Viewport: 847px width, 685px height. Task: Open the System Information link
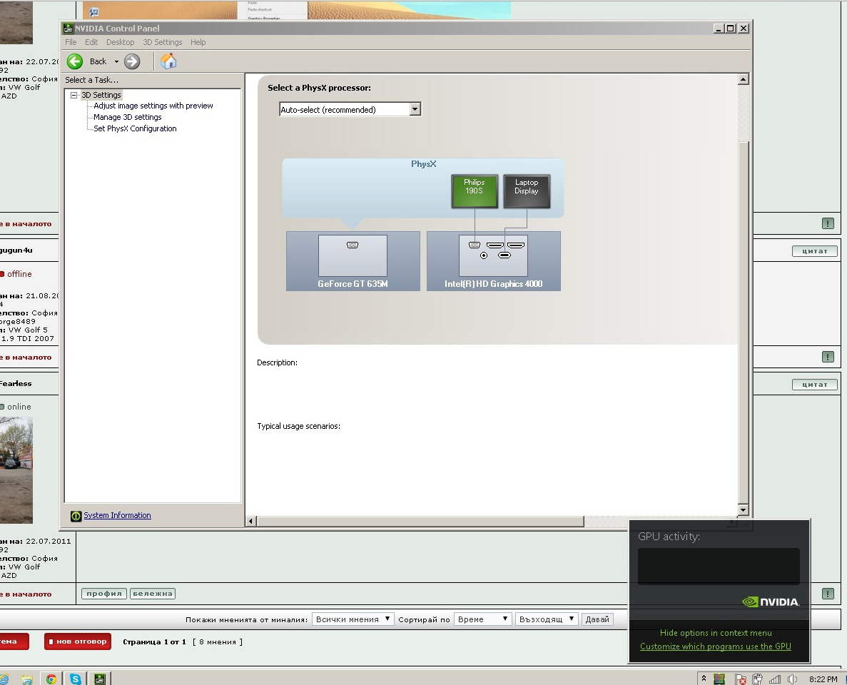(x=117, y=515)
